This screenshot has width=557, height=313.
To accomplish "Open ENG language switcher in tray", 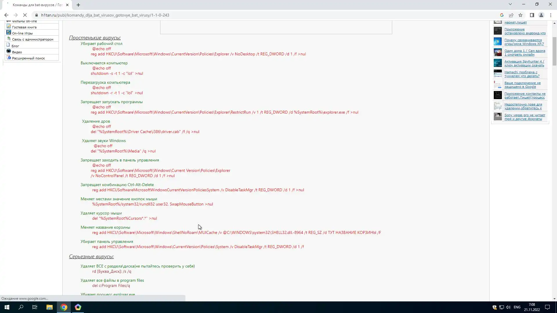I will pos(517,307).
